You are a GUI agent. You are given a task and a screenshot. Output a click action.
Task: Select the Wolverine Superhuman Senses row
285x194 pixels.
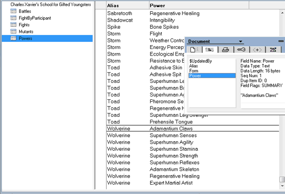(193, 136)
